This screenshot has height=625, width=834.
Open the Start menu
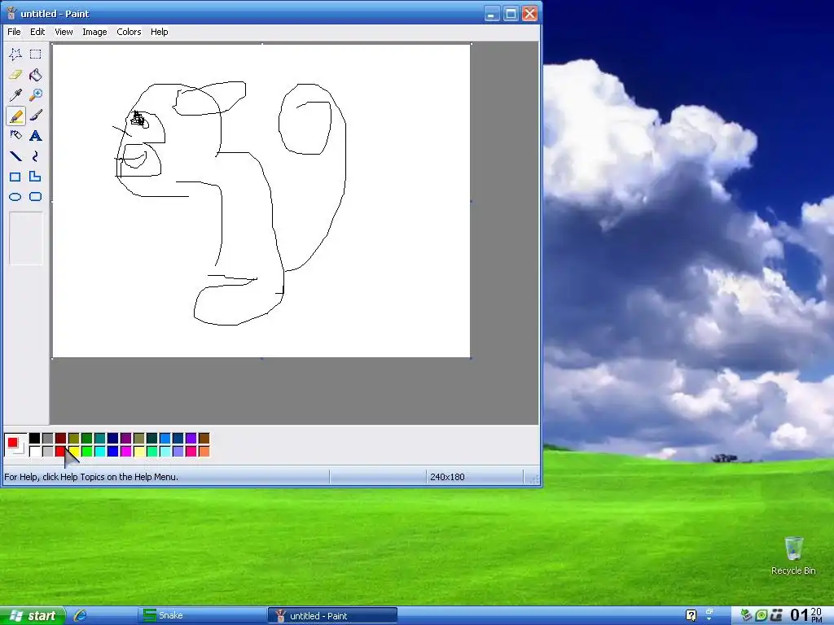point(32,615)
